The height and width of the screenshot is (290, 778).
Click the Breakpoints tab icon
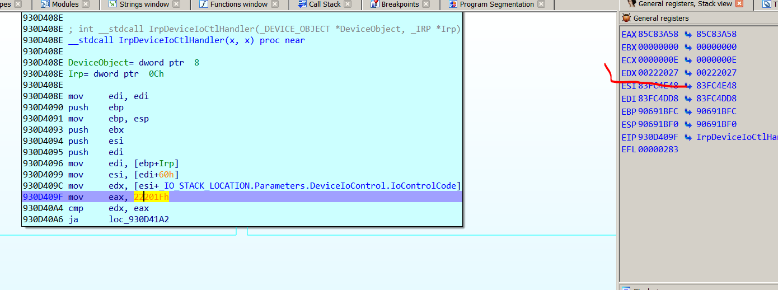pos(374,4)
